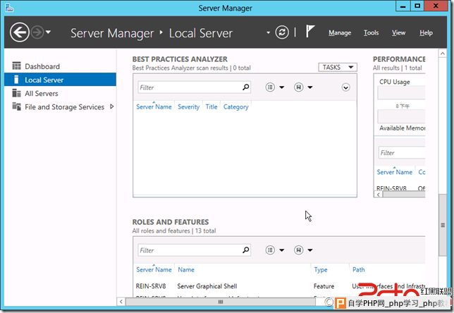Select the Server Graphical Shell row

pos(279,286)
